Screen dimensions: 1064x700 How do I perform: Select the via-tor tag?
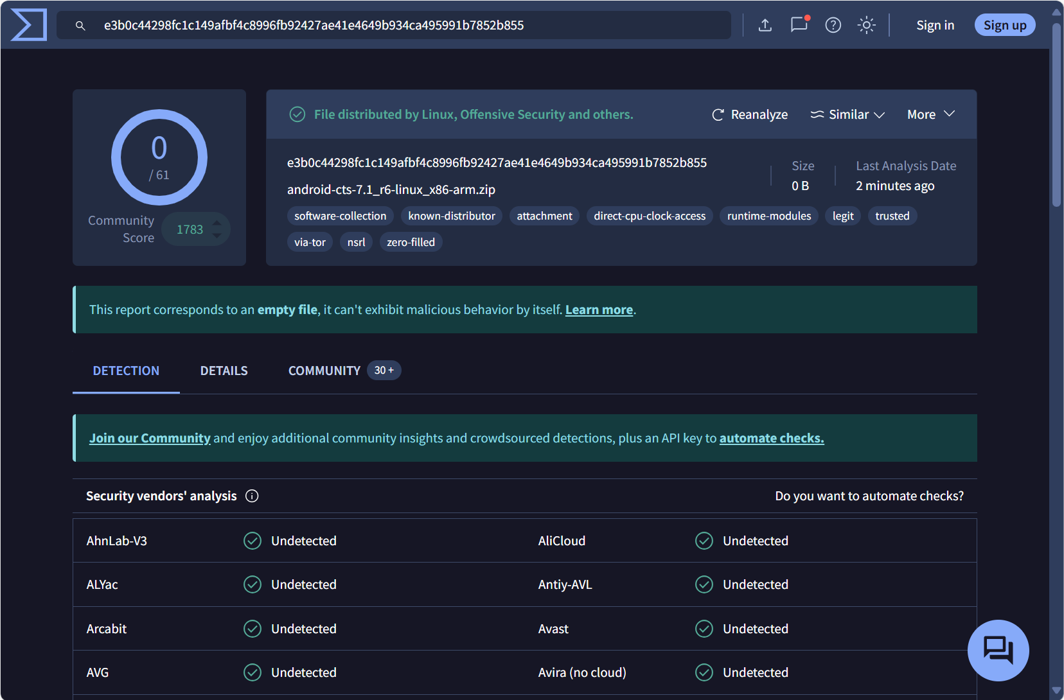pos(310,242)
